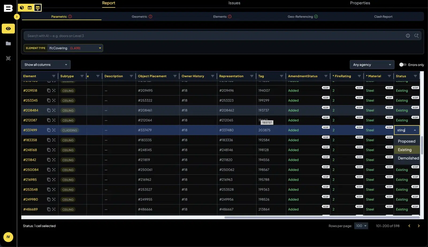The image size is (428, 247).
Task: Open filter menu on Tag column
Action: tap(281, 76)
